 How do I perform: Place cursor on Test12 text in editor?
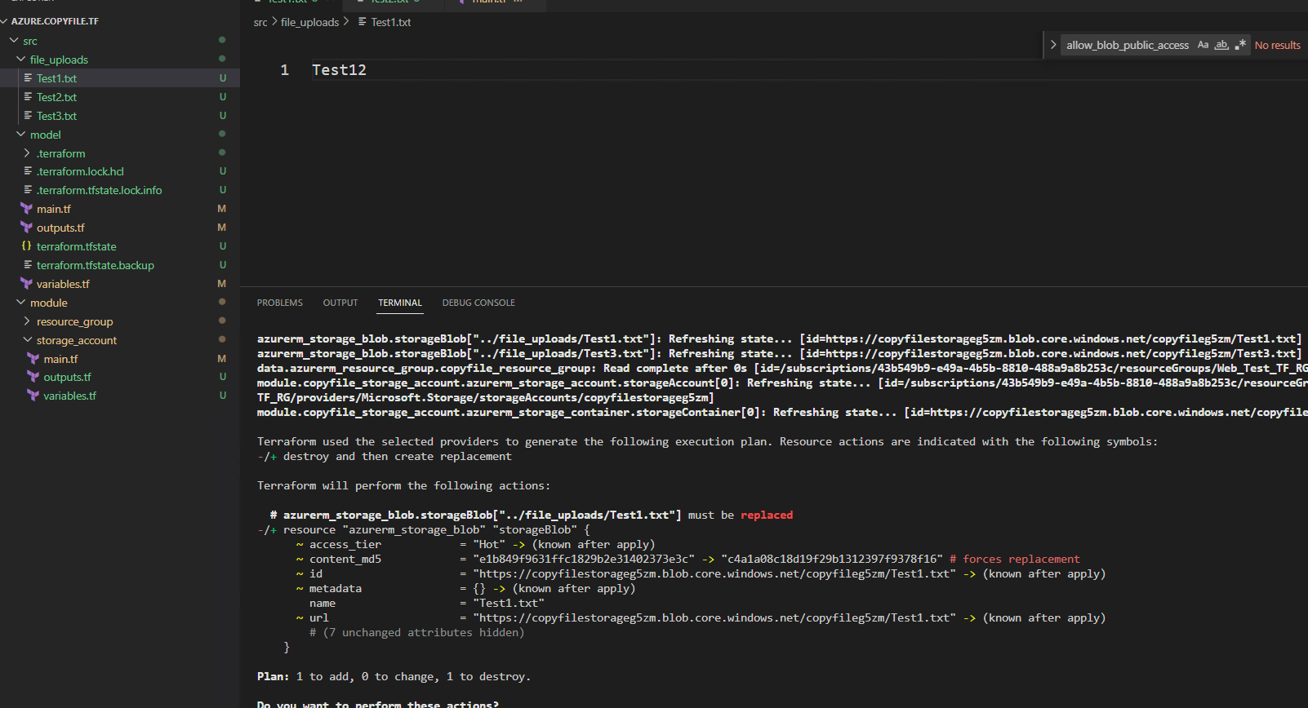339,70
